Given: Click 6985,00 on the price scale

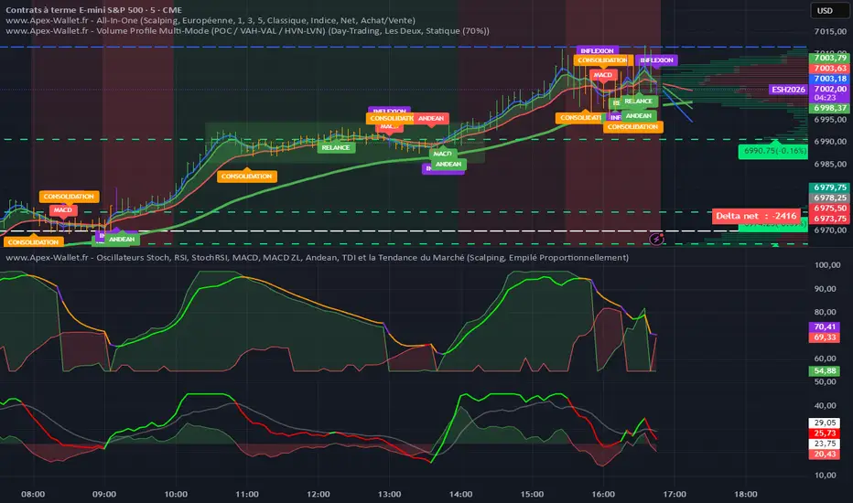Looking at the screenshot, I should coord(830,164).
